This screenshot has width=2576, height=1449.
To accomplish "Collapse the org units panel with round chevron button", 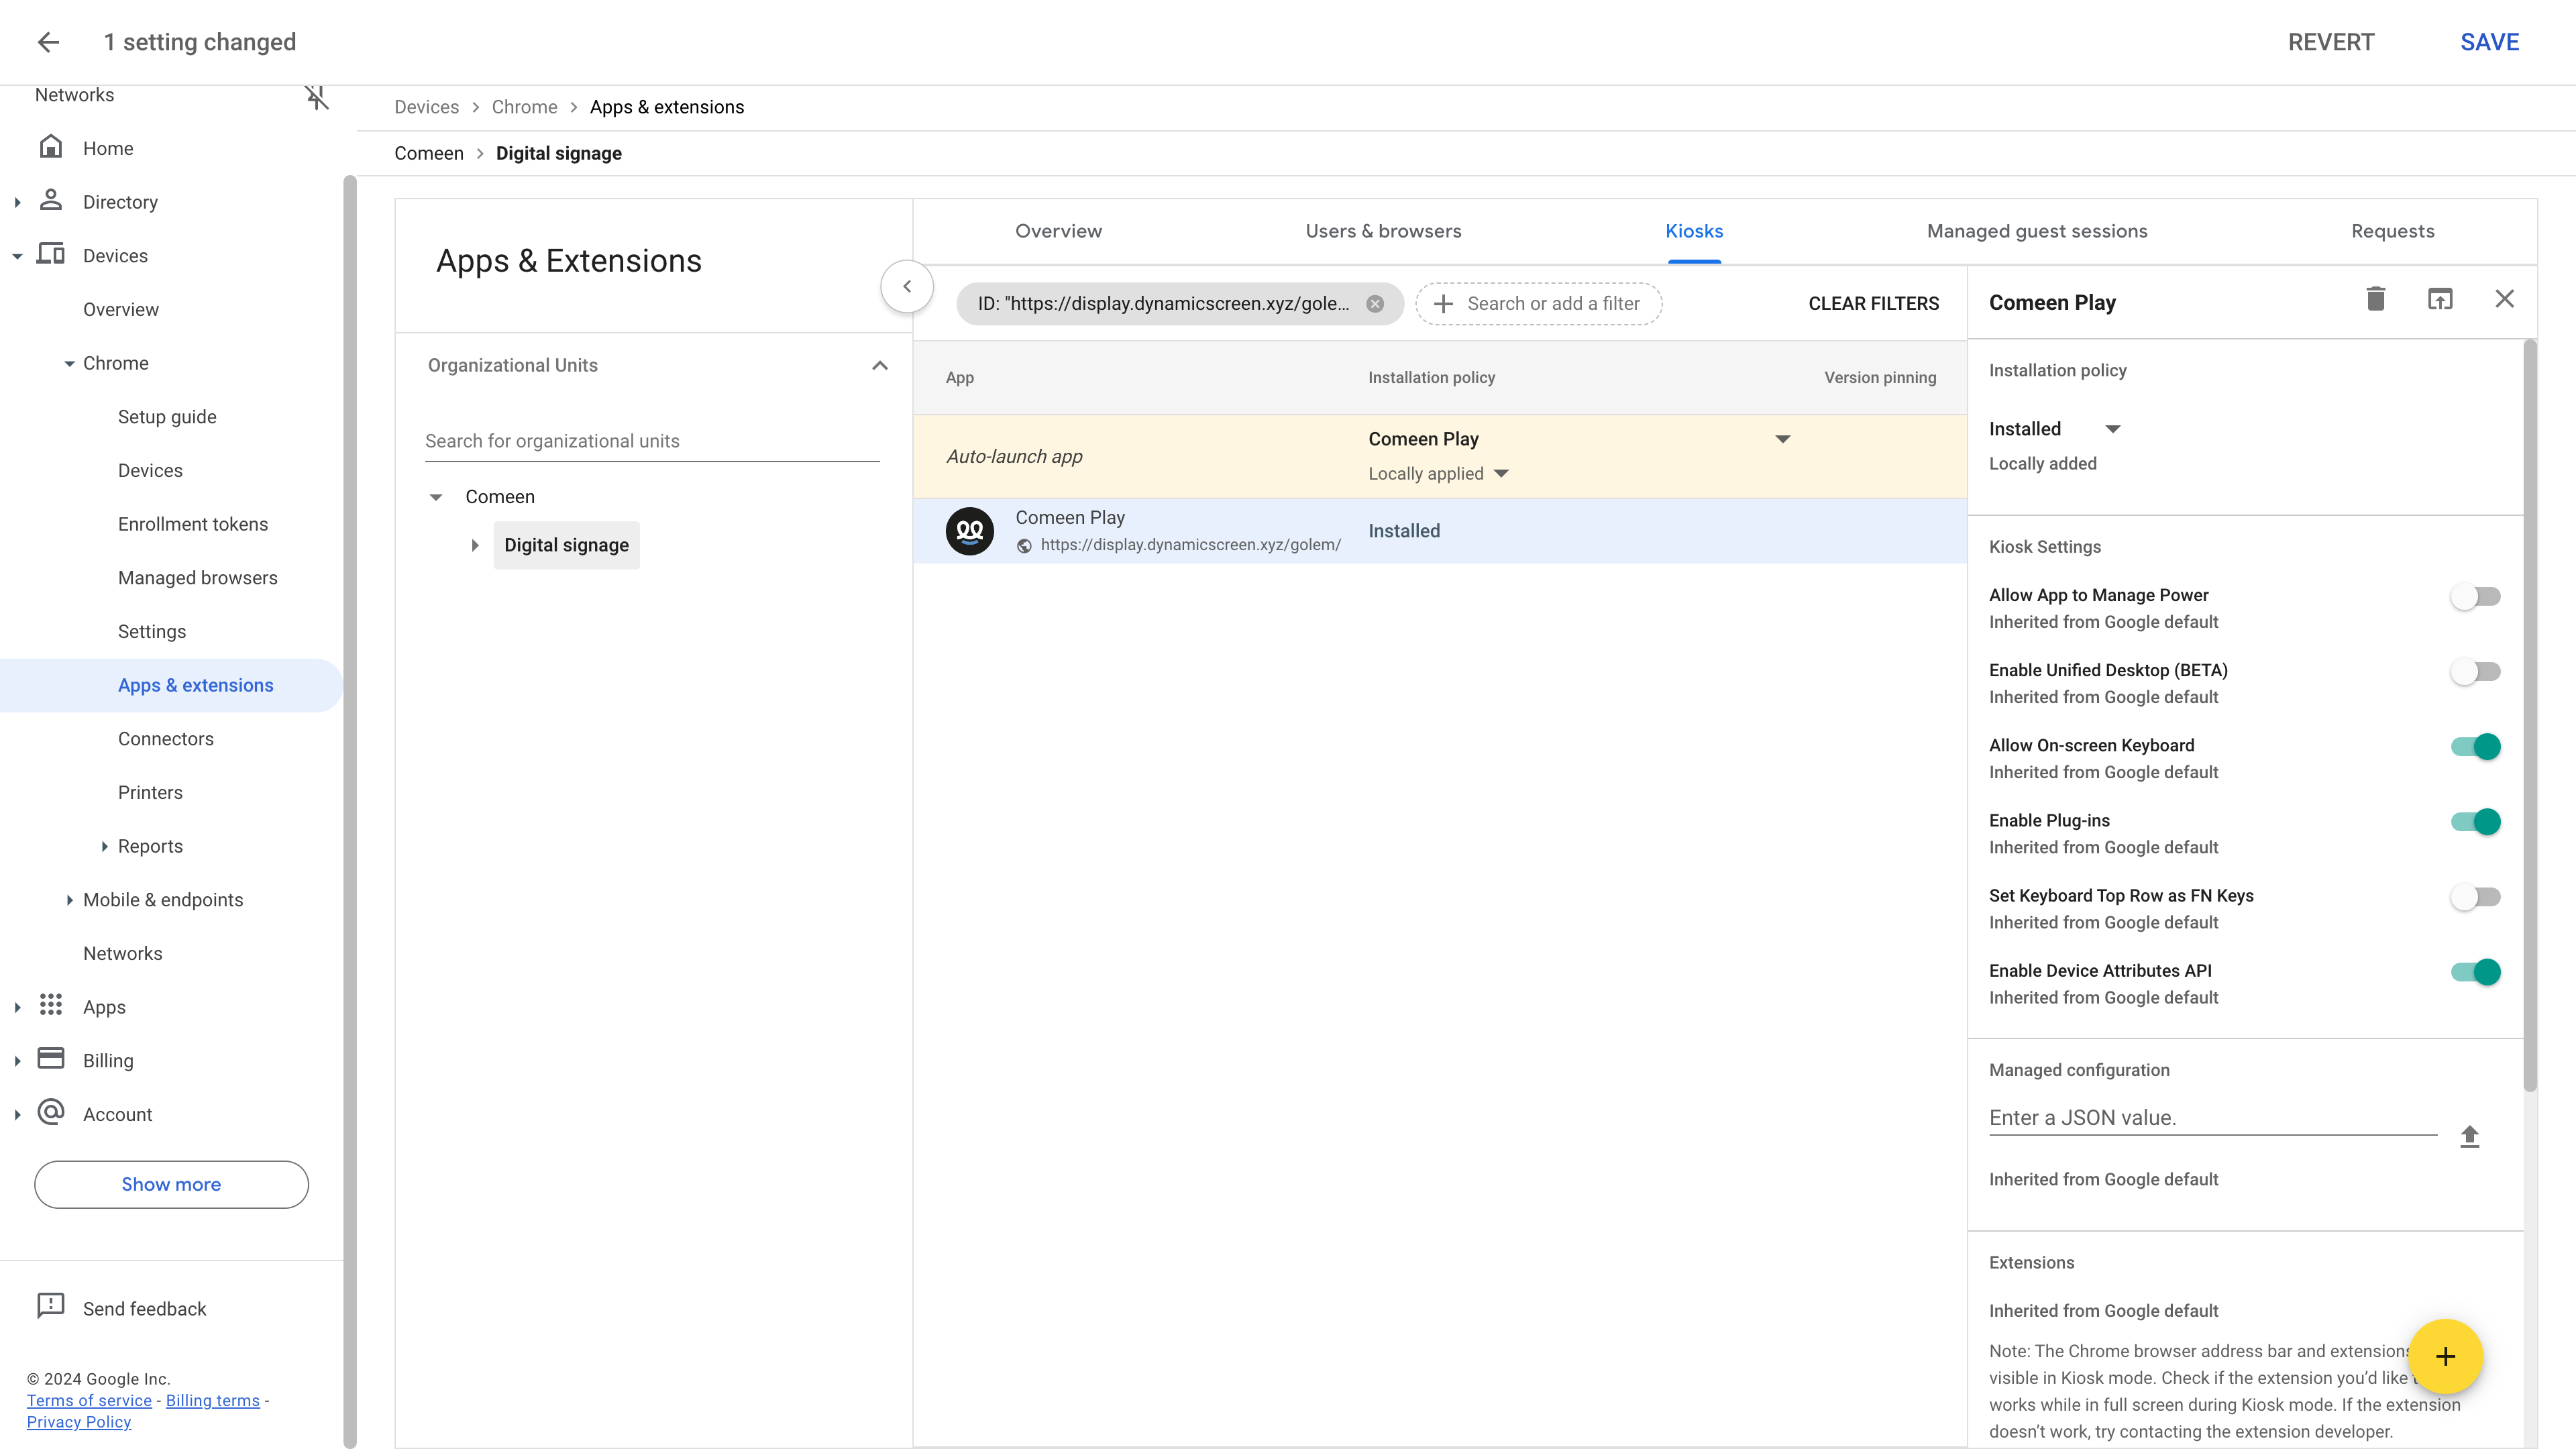I will pos(907,286).
